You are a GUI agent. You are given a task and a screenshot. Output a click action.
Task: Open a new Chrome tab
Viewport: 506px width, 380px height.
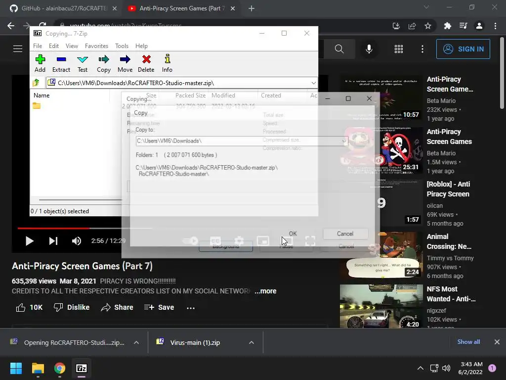[x=252, y=8]
